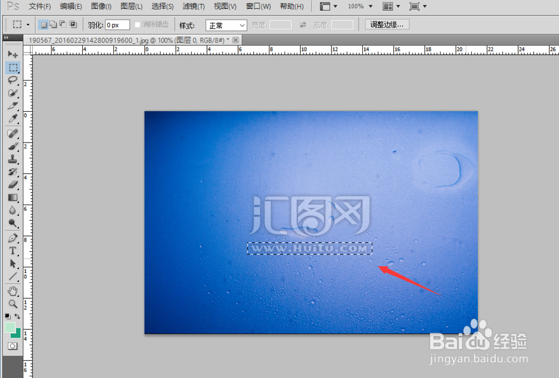The height and width of the screenshot is (378, 559).
Task: Select the Zoom tool
Action: (13, 304)
